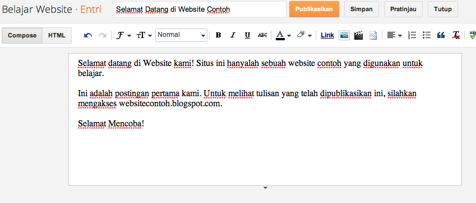Open the font size menu
This screenshot has height=203, width=476.
[144, 35]
